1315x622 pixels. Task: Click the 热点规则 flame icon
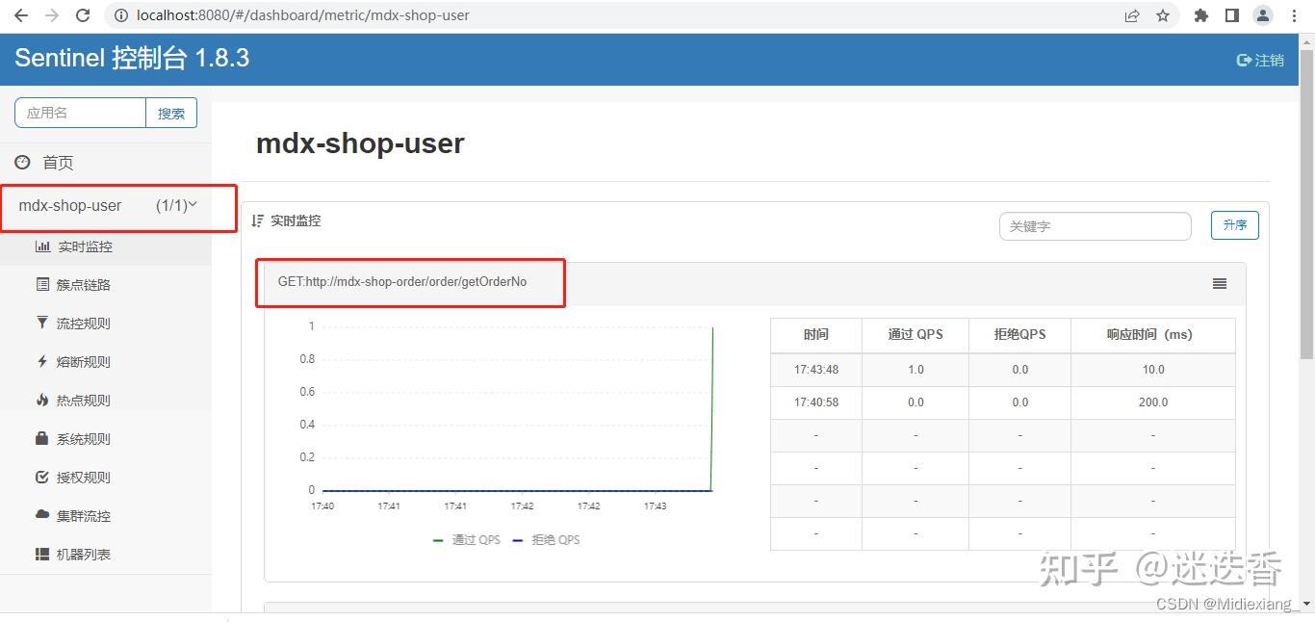pyautogui.click(x=40, y=400)
